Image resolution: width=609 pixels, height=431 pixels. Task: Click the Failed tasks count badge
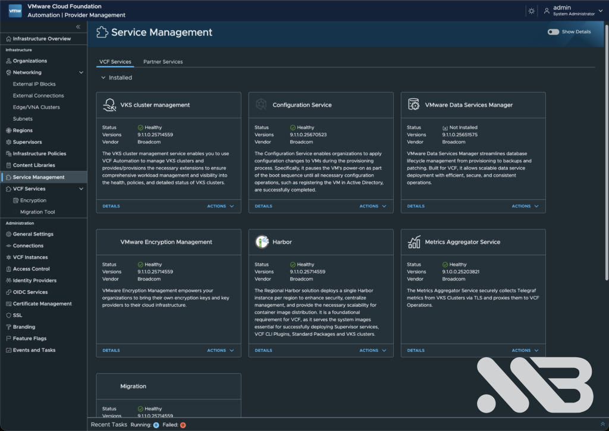pos(183,425)
